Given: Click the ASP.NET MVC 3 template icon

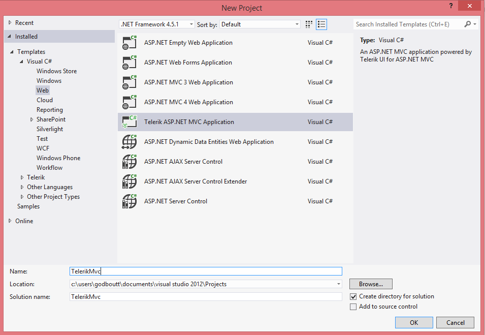Looking at the screenshot, I should click(130, 82).
